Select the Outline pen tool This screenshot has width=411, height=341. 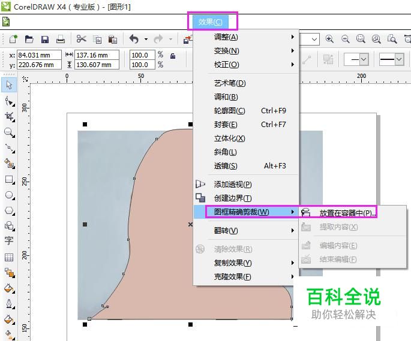10,304
